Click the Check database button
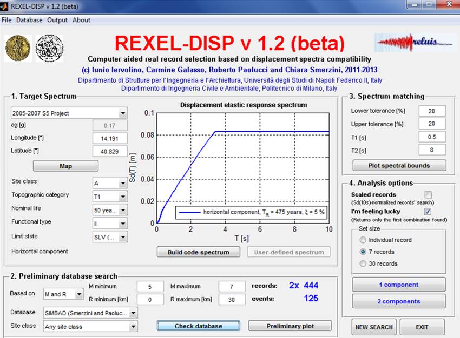This screenshot has width=460, height=338. 198,326
